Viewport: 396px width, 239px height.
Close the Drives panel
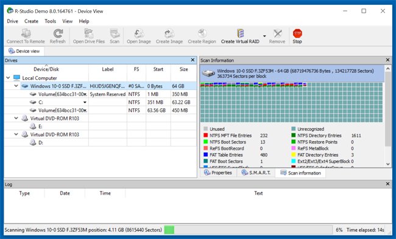pyautogui.click(x=193, y=60)
